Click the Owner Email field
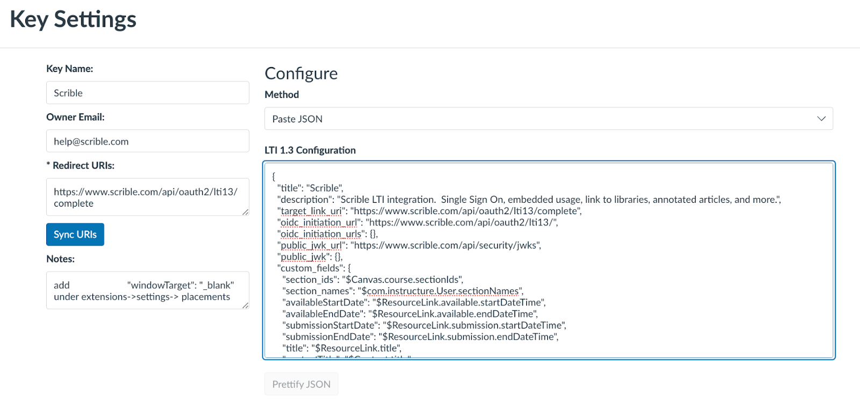Screen dimensions: 860x402 point(147,141)
